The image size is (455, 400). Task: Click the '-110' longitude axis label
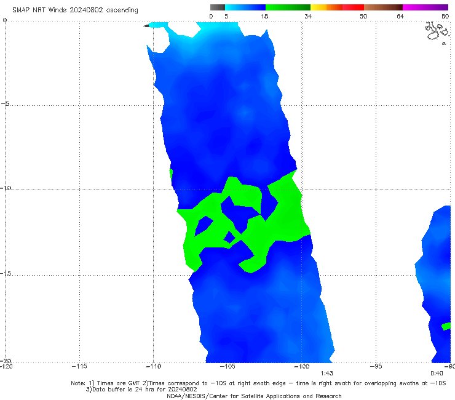(x=153, y=366)
